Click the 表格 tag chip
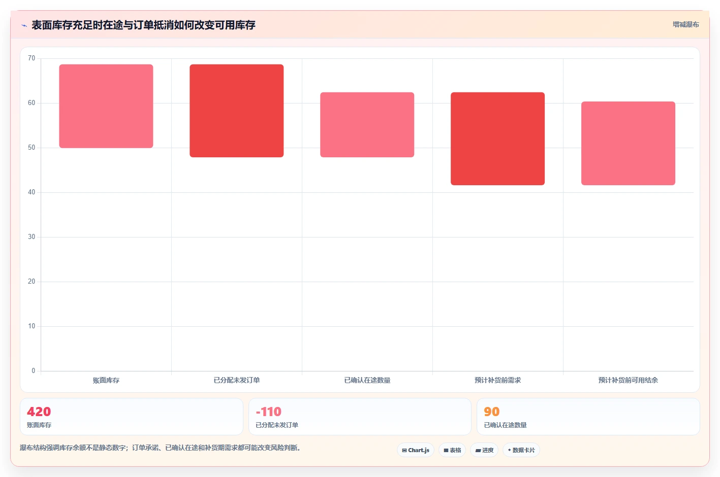 (x=452, y=450)
